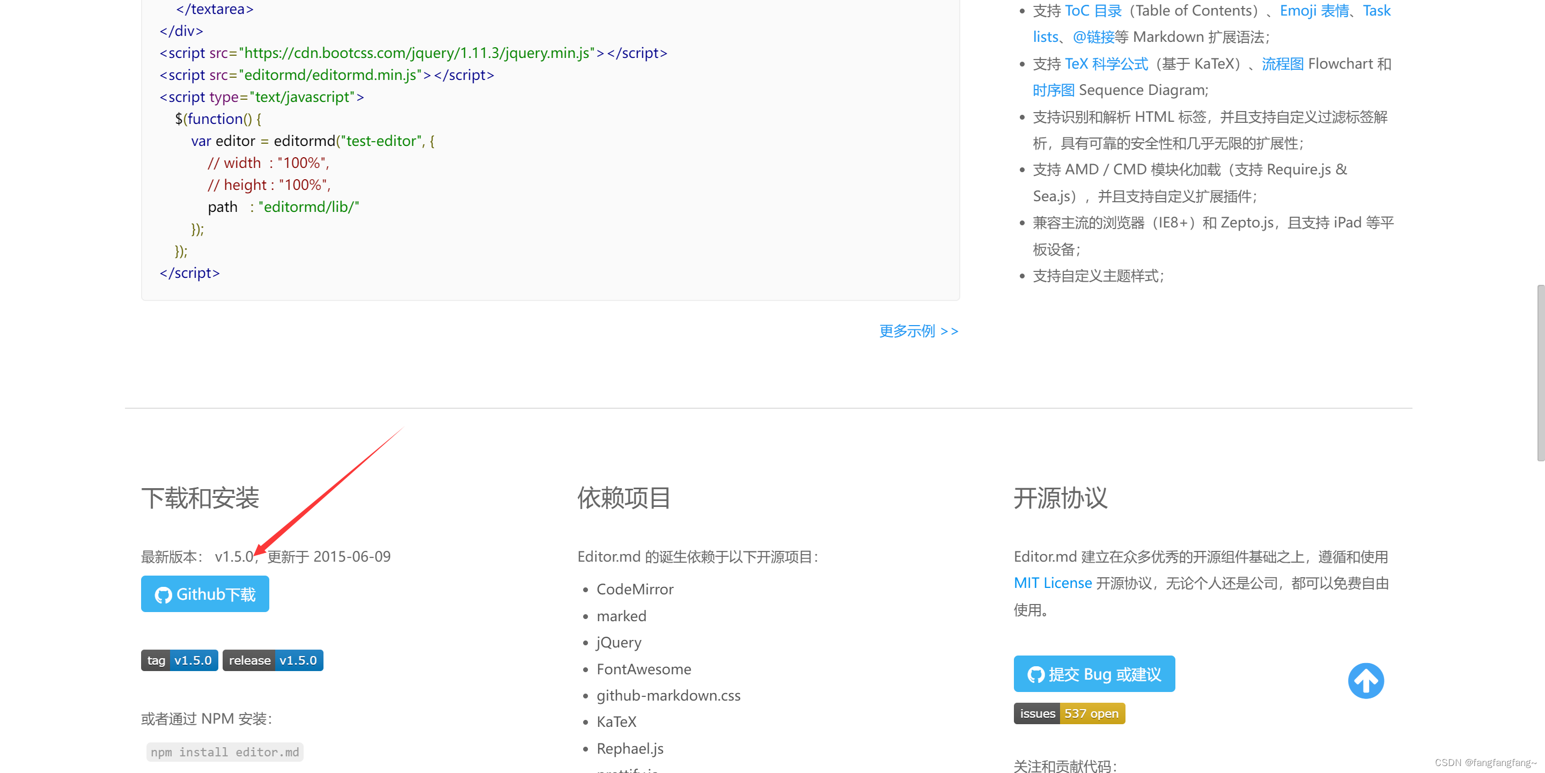Image resolution: width=1545 pixels, height=773 pixels.
Task: Click github-markdown.css in dependency list
Action: pyautogui.click(x=668, y=695)
